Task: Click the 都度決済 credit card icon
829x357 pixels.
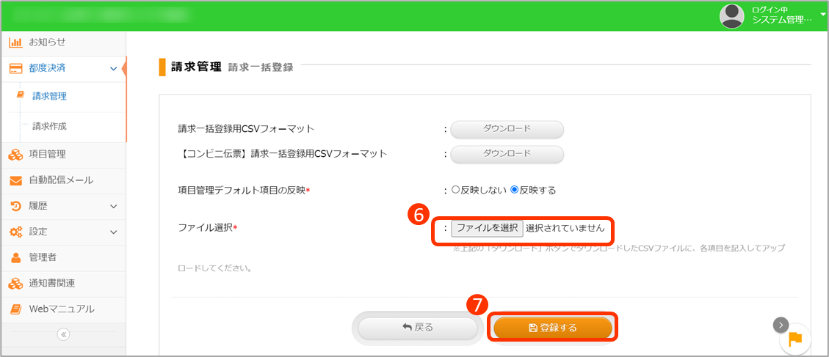Action: (15, 68)
